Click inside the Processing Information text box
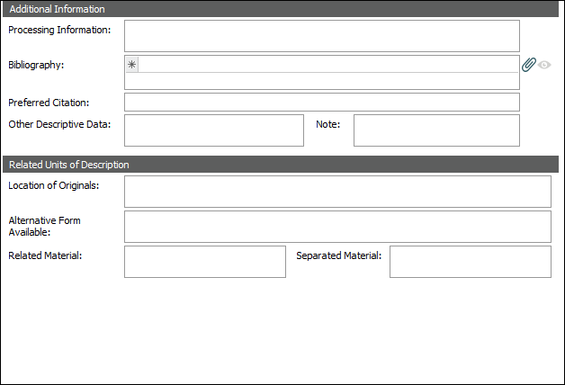Viewport: 565px width, 385px height. pyautogui.click(x=321, y=36)
